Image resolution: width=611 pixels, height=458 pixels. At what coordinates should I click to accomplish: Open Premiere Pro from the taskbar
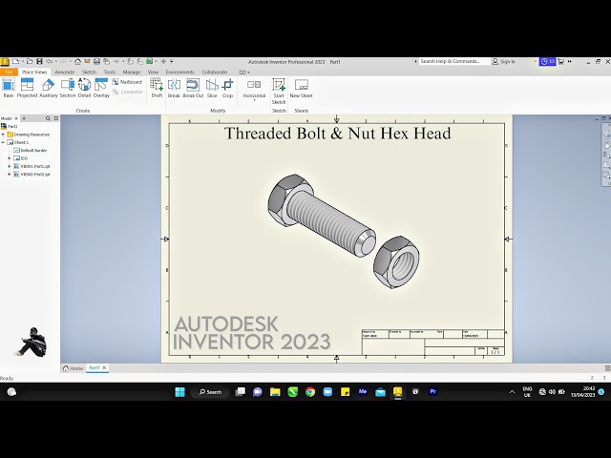[432, 392]
